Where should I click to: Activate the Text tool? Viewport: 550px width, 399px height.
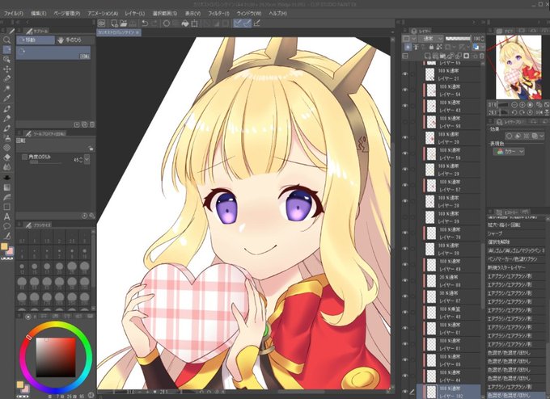tap(6, 216)
